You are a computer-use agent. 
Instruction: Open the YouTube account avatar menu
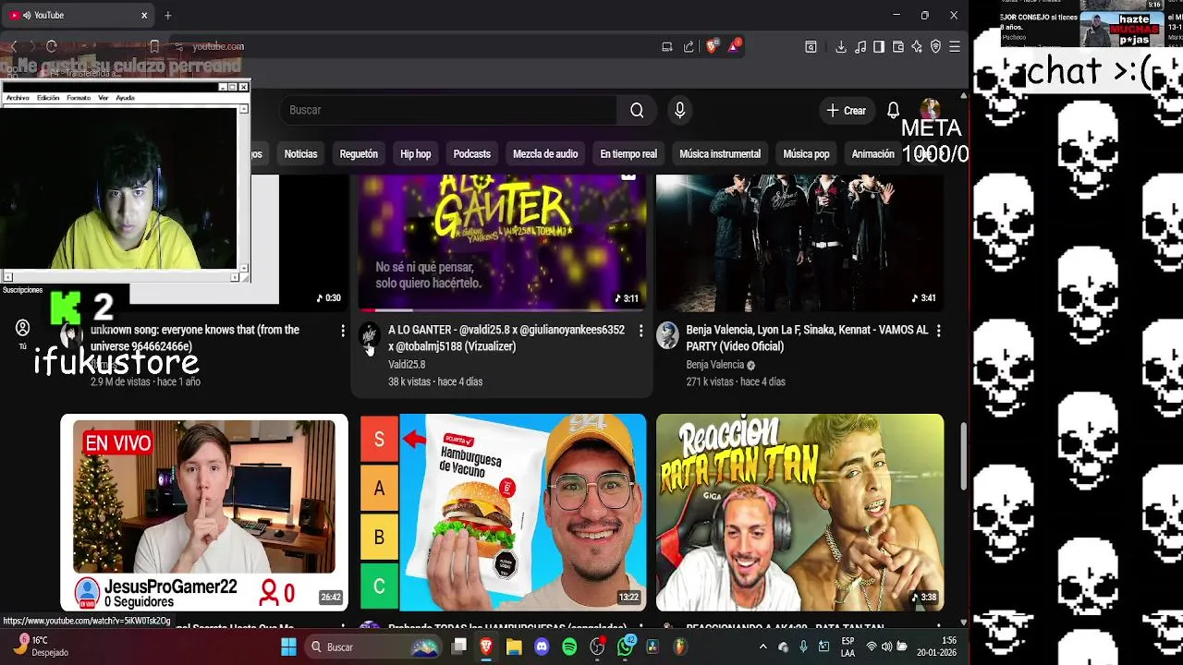(x=930, y=108)
